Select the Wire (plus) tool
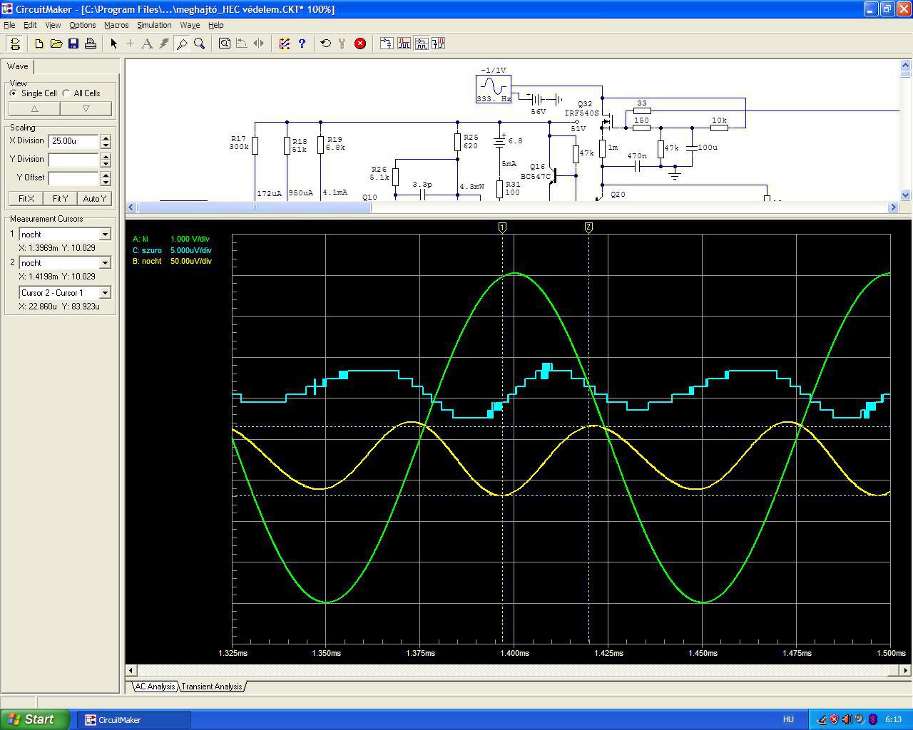 (130, 43)
